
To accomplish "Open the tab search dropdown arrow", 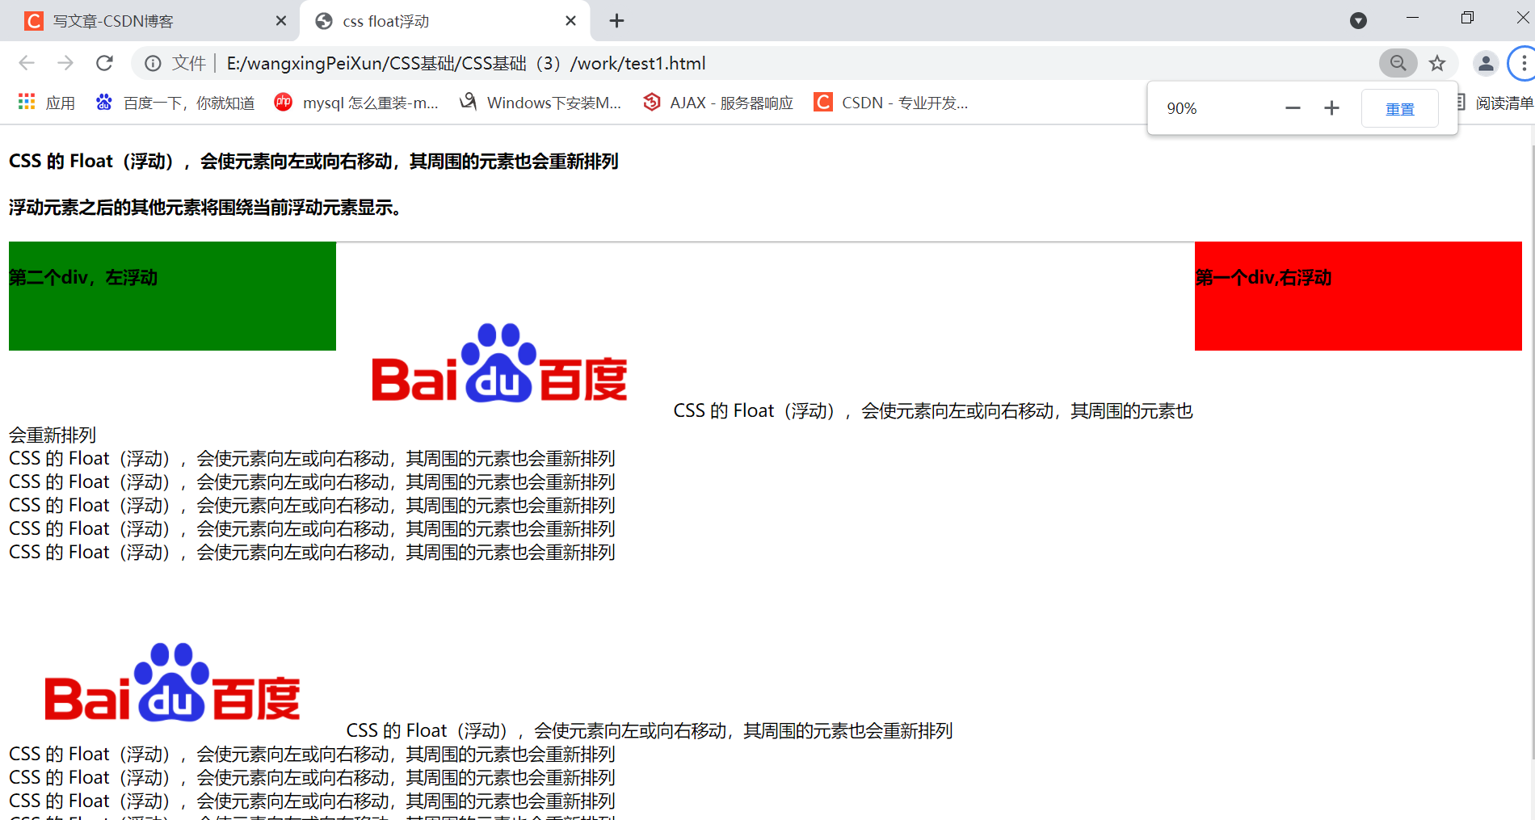I will click(1358, 21).
